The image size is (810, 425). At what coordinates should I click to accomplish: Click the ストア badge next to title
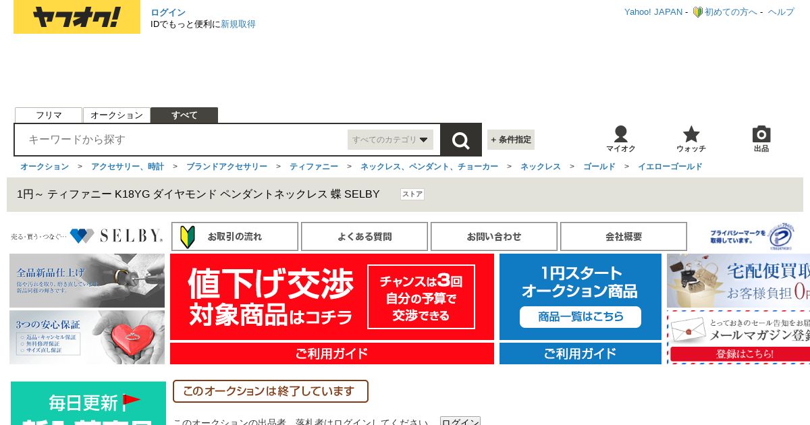[x=412, y=194]
